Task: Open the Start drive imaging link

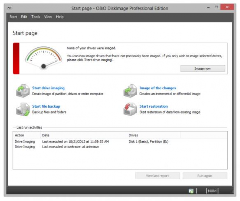Action: (48, 88)
